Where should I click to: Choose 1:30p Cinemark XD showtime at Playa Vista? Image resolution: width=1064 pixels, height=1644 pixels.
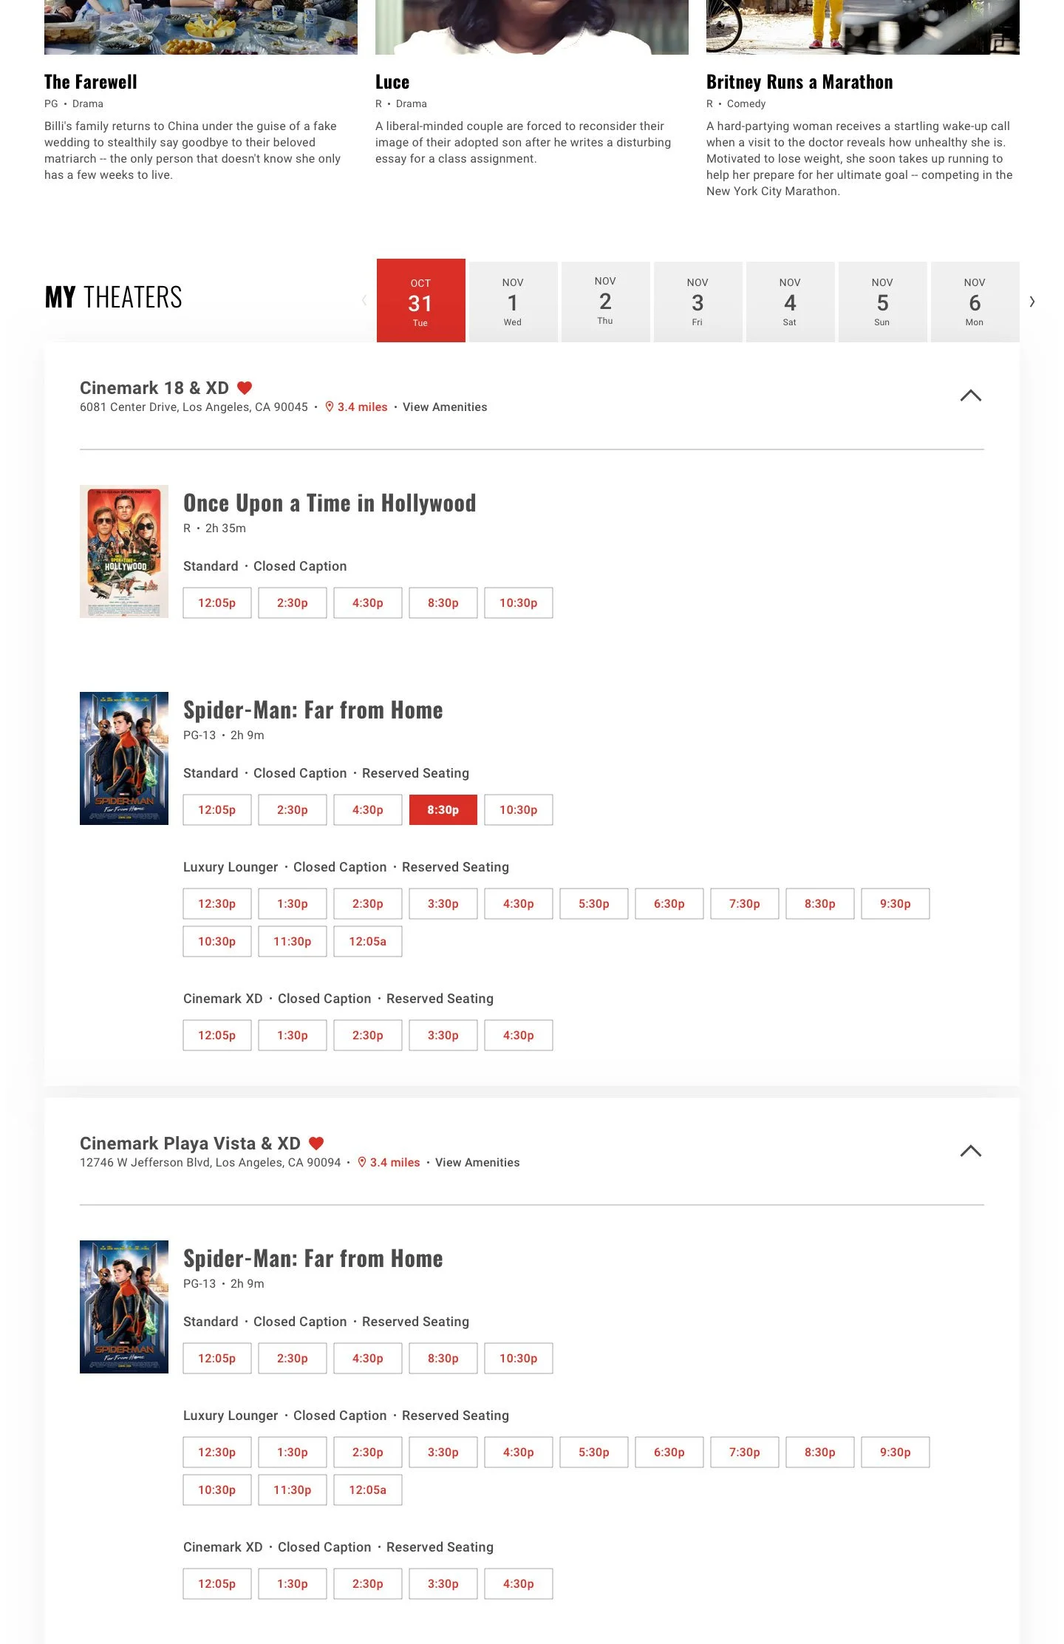tap(293, 1584)
